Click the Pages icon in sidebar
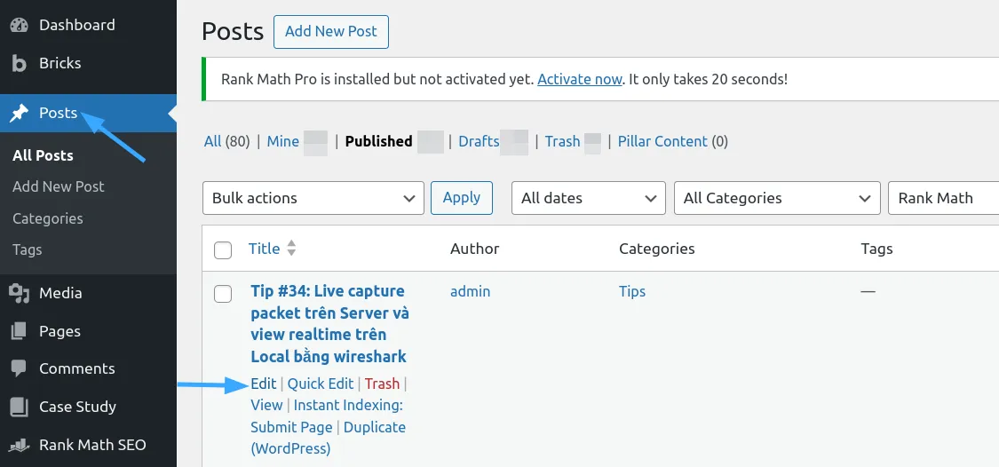 point(19,331)
